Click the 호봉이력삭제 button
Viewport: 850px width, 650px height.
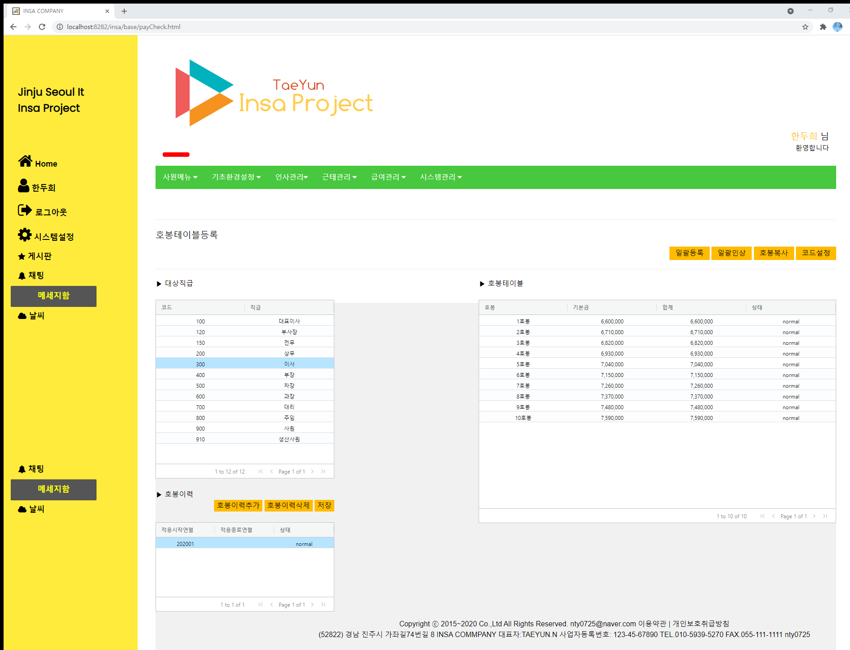click(x=288, y=505)
